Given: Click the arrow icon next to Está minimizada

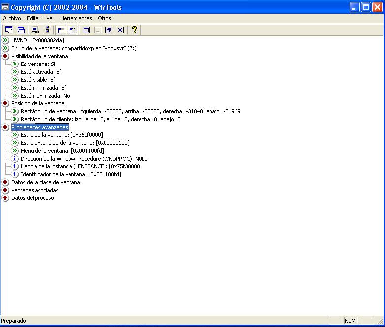Looking at the screenshot, I should click(x=15, y=88).
